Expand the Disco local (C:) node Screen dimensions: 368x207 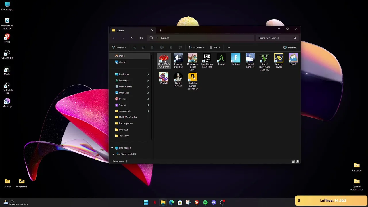pos(113,154)
